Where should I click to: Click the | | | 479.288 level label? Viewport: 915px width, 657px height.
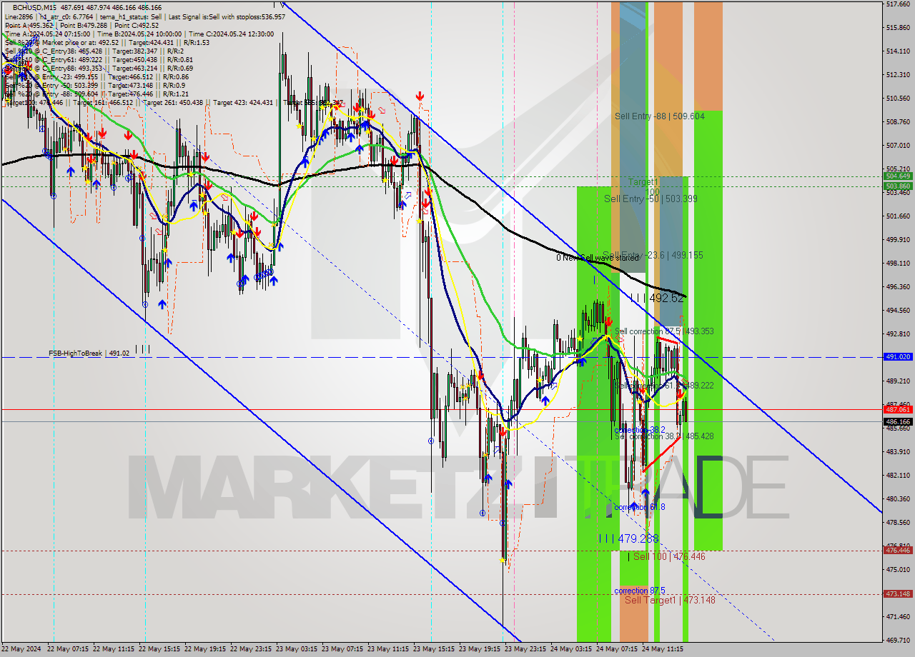click(x=629, y=538)
